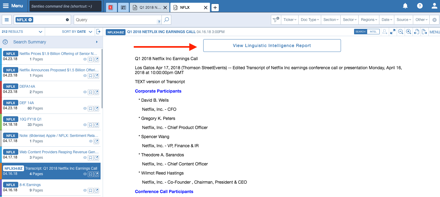Open the main Menu hamburger

pyautogui.click(x=13, y=6)
